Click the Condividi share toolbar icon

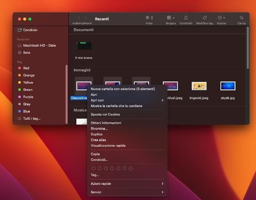point(186,18)
